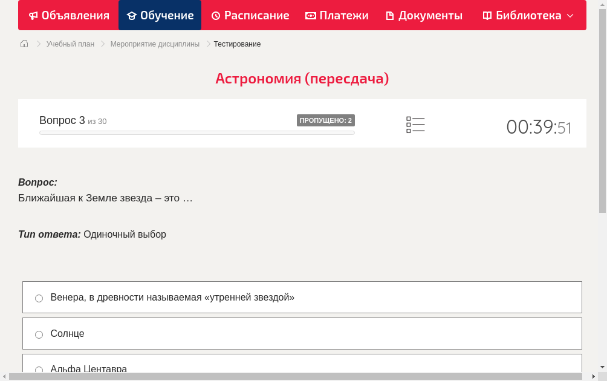Image resolution: width=607 pixels, height=381 pixels.
Task: Switch to the Обучение menu section
Action: [x=160, y=15]
